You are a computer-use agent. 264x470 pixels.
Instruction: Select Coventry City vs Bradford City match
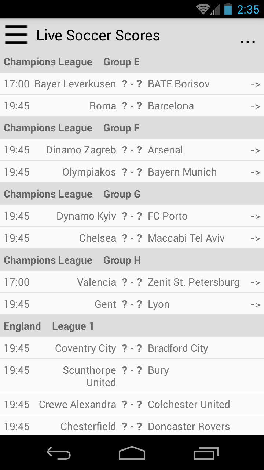click(132, 348)
